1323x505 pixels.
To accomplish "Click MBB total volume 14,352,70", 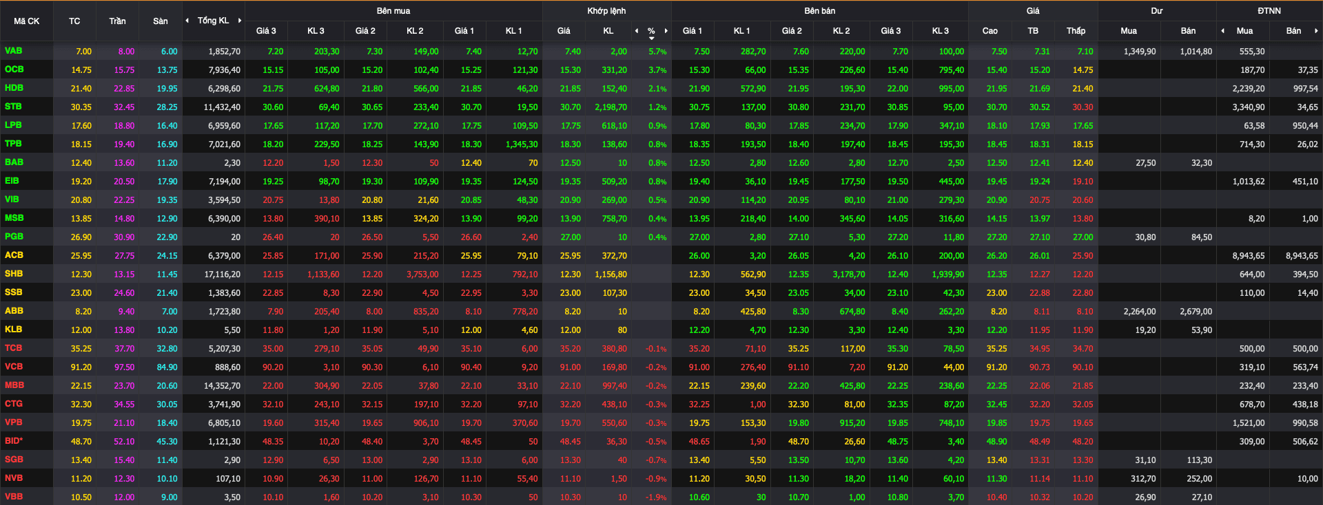I will [222, 386].
